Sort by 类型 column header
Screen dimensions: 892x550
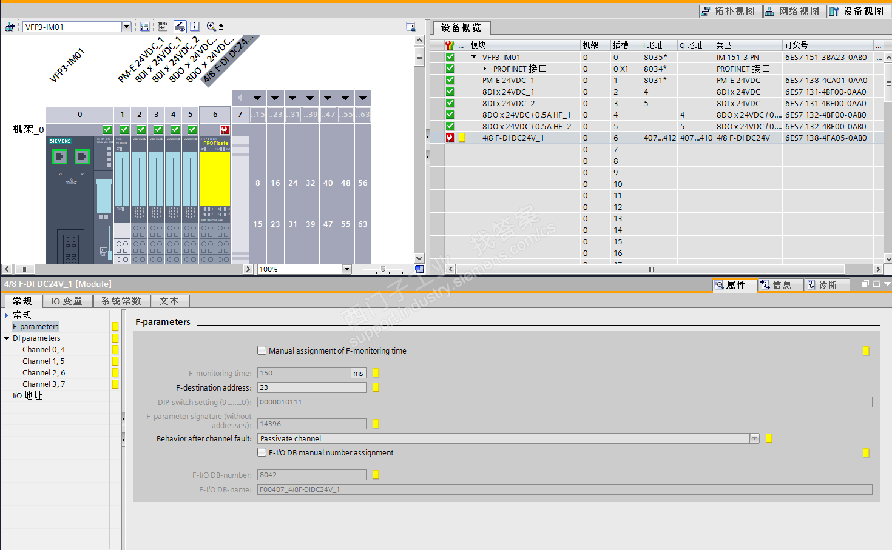tap(748, 45)
